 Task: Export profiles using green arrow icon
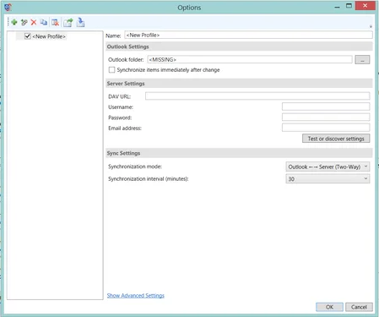(x=68, y=22)
